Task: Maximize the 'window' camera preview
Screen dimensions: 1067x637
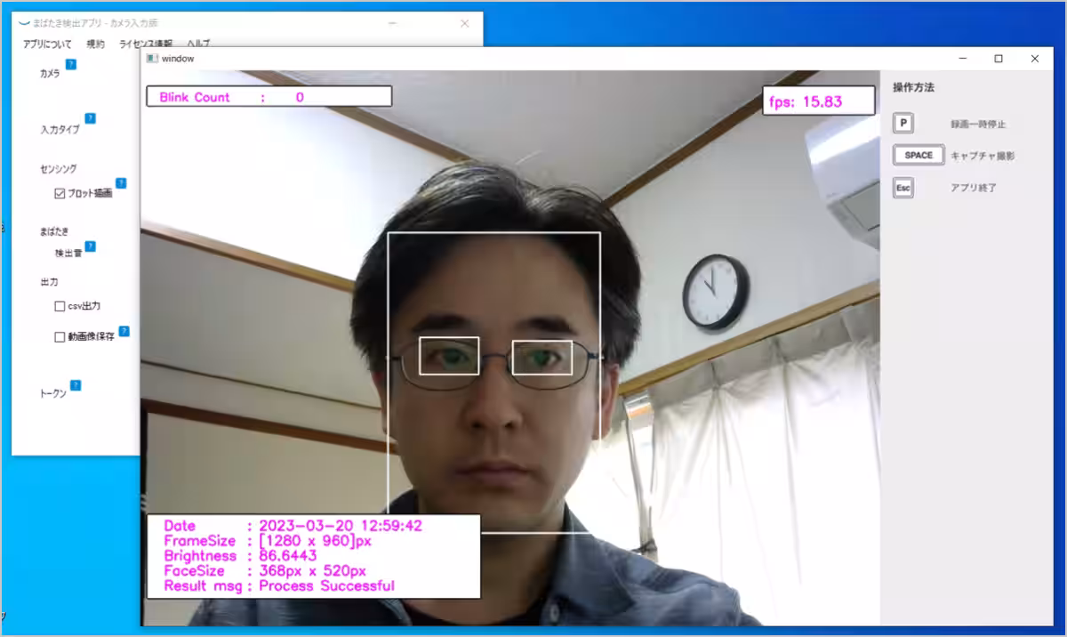Action: click(999, 59)
